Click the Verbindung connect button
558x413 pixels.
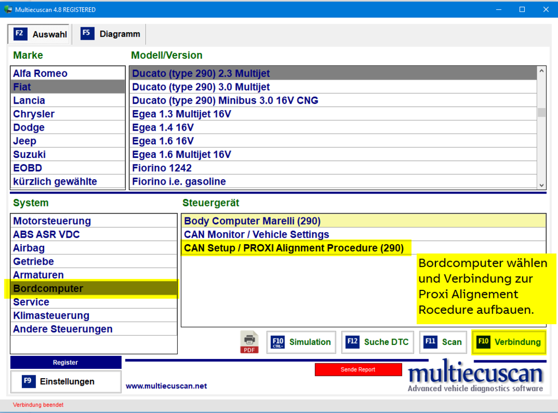pos(509,342)
